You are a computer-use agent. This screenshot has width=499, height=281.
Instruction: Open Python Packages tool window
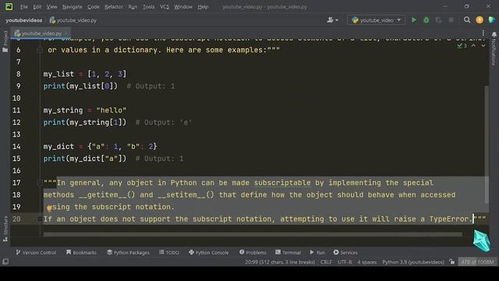pyautogui.click(x=128, y=252)
